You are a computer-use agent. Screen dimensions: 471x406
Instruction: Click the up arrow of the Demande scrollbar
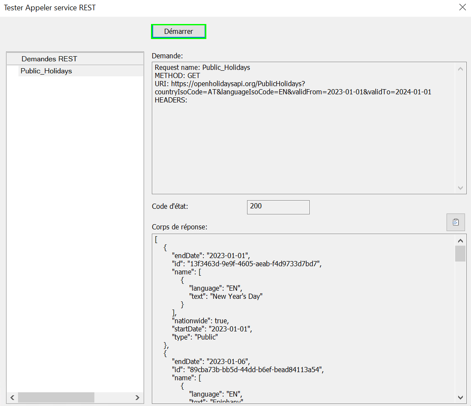coord(460,69)
